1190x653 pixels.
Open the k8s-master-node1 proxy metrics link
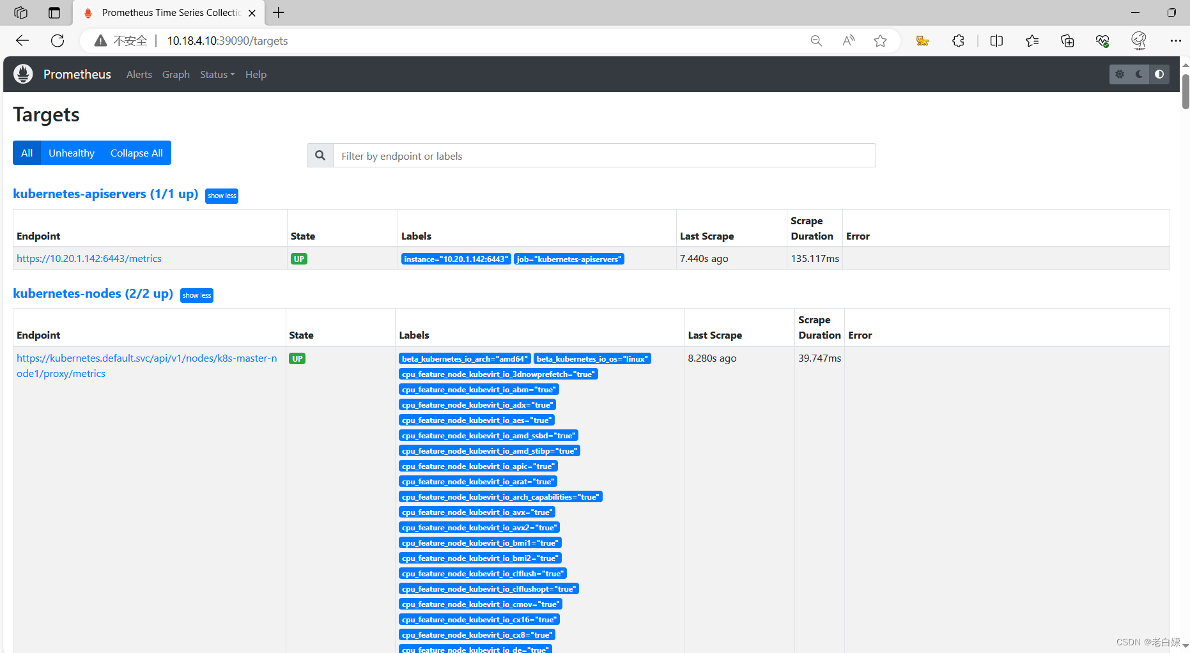click(x=147, y=365)
